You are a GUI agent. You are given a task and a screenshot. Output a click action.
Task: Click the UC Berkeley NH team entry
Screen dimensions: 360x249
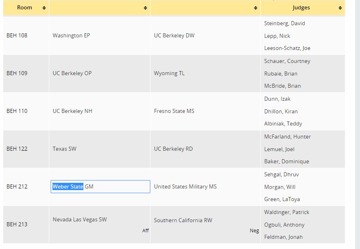(72, 111)
